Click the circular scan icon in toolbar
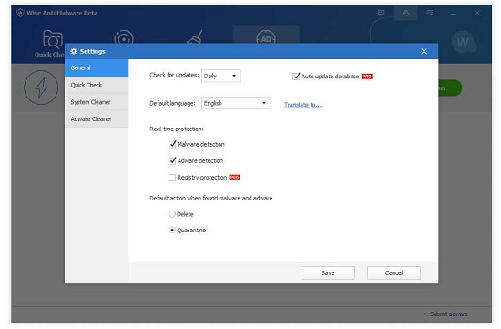 coord(124,36)
